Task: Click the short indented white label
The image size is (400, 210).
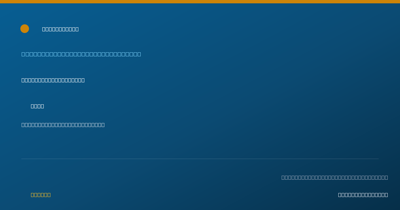Action: tap(37, 106)
